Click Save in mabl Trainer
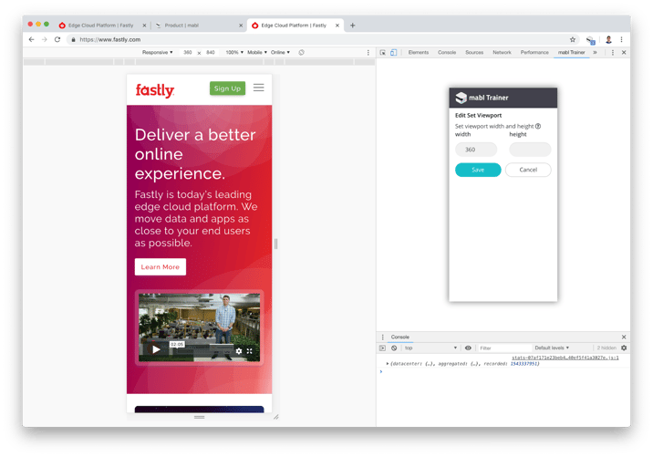The height and width of the screenshot is (457, 653). point(478,170)
